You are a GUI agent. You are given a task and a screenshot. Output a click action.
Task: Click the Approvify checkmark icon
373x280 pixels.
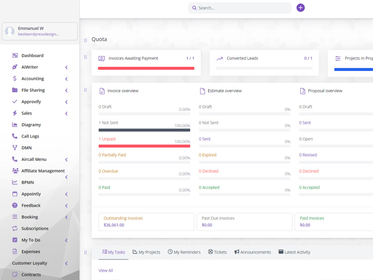point(15,102)
